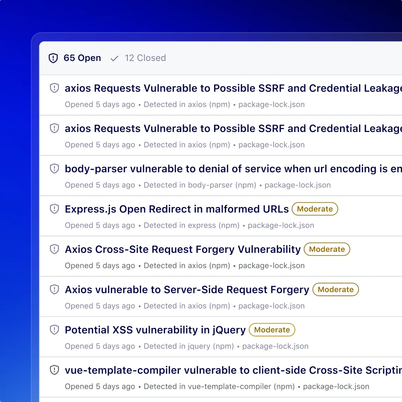Click shield icon of jQuery XSS alert
The image size is (402, 402).
click(54, 329)
